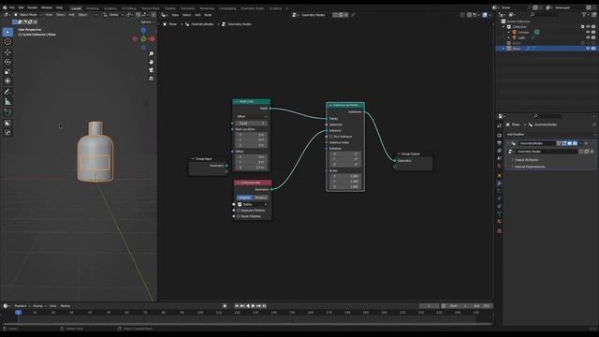Viewport: 599px width, 337px height.
Task: Expand the Internal Dependencies panel
Action: coord(530,167)
